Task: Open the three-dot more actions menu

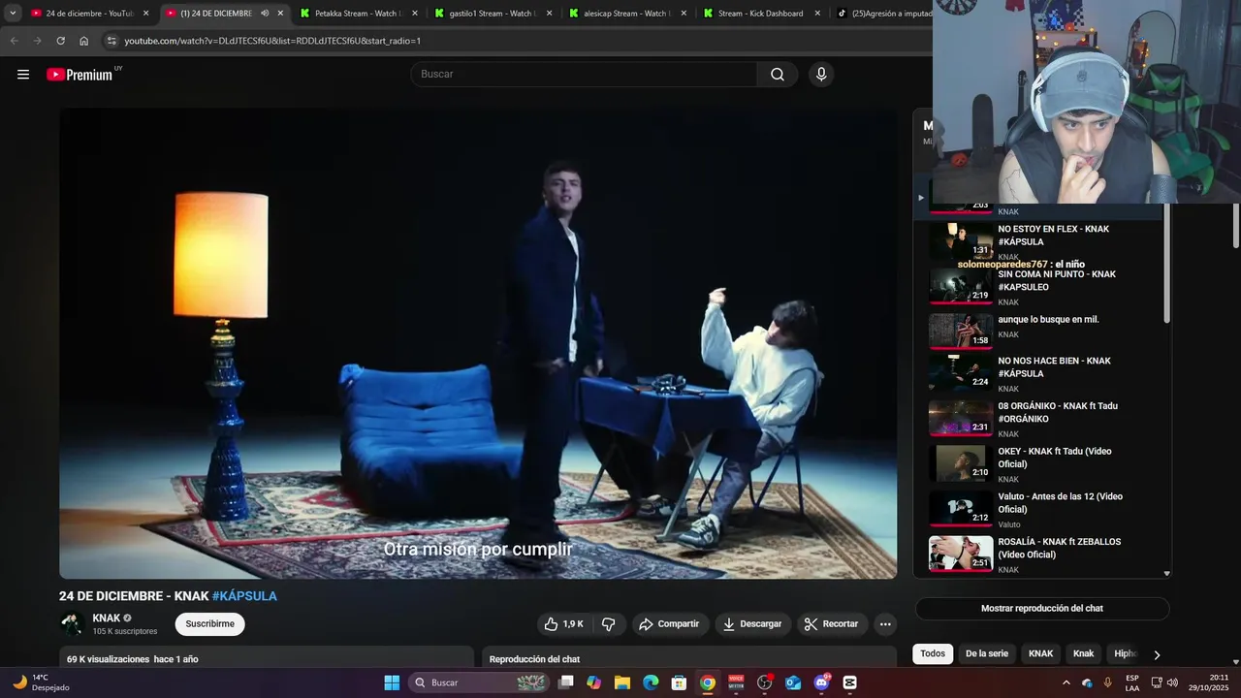Action: point(885,624)
